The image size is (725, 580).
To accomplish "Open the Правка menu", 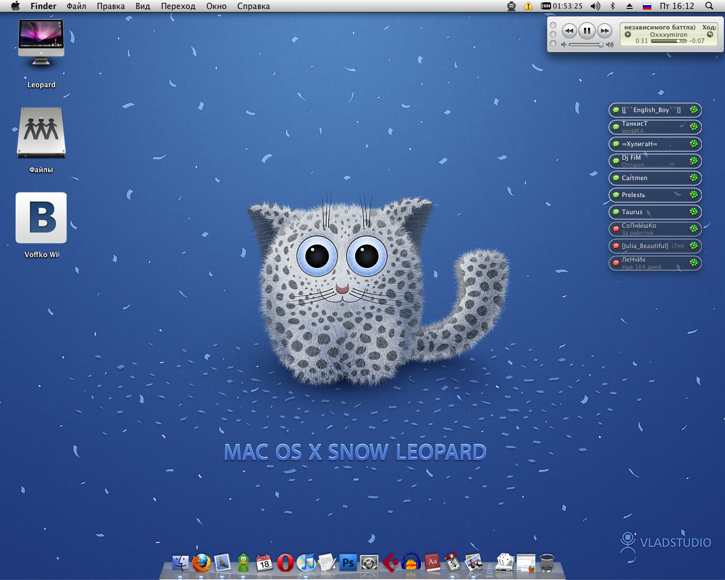I will point(110,6).
